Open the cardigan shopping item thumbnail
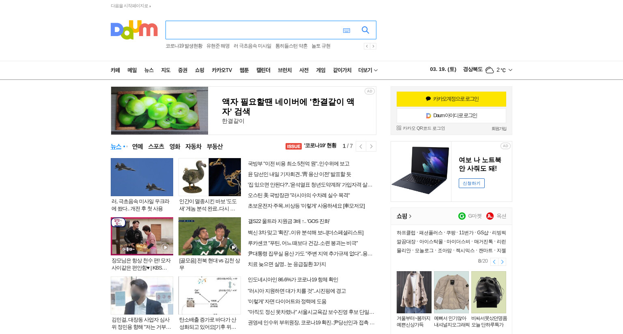This screenshot has height=334, width=623. click(x=414, y=292)
